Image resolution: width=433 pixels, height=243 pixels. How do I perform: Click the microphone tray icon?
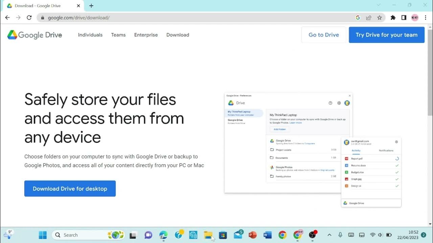pyautogui.click(x=340, y=235)
